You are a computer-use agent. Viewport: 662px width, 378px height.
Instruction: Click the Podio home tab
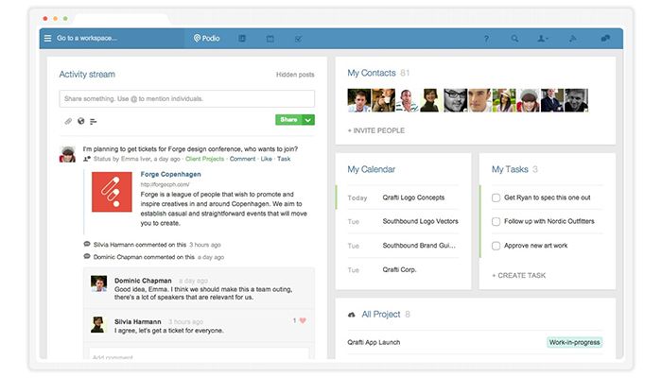207,39
